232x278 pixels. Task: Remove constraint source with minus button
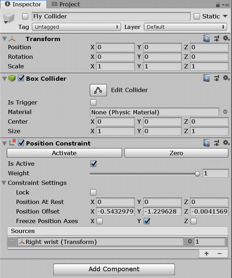point(220,254)
